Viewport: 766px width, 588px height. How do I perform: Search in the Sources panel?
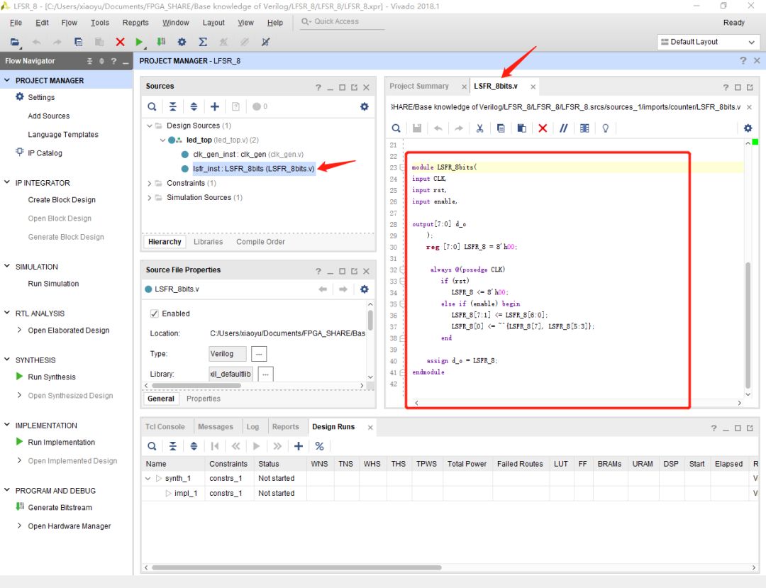click(152, 106)
